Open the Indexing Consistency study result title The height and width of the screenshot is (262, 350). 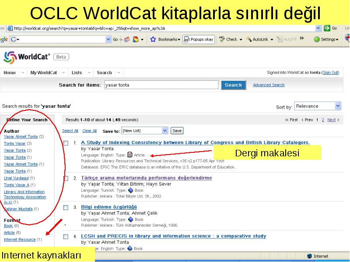195,143
